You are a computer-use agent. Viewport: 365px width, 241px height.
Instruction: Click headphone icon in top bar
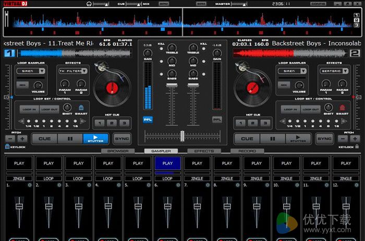pyautogui.click(x=89, y=4)
